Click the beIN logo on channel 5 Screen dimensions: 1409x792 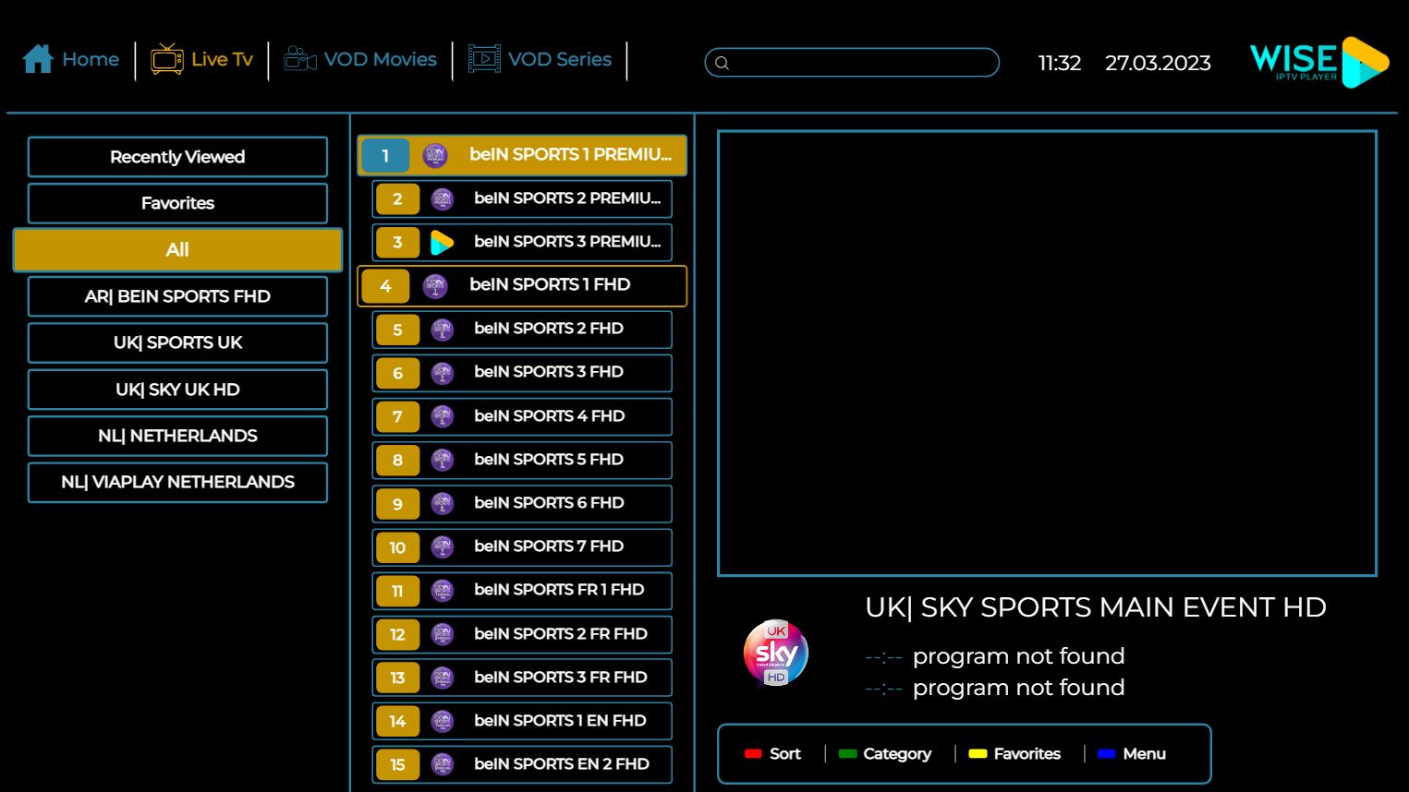click(x=443, y=330)
